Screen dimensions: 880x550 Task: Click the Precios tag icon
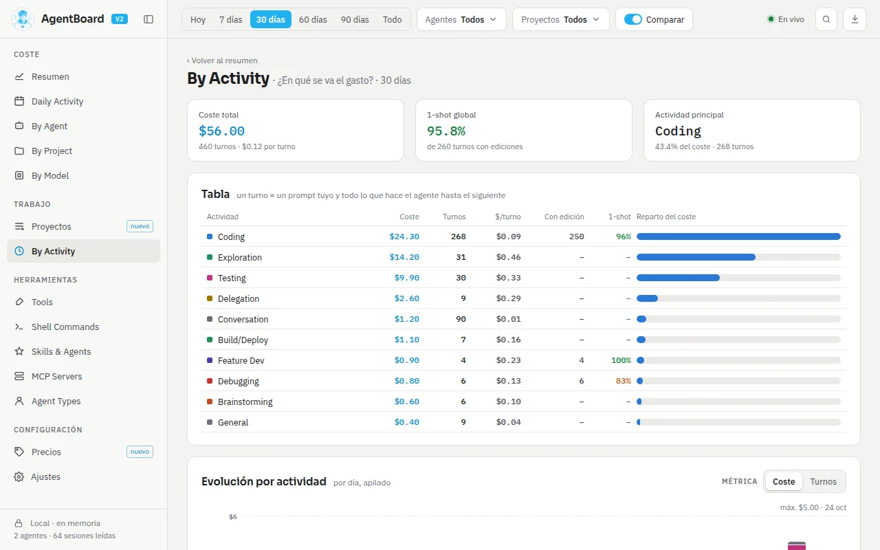19,452
